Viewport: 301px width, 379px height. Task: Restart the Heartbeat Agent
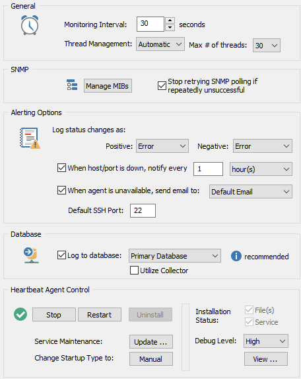pyautogui.click(x=100, y=314)
